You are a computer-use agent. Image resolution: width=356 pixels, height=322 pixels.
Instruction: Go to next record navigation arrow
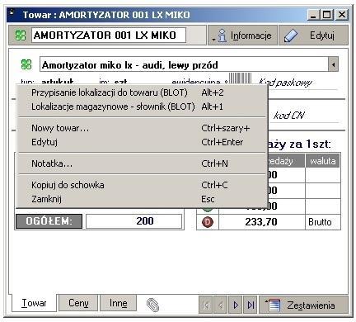(236, 305)
